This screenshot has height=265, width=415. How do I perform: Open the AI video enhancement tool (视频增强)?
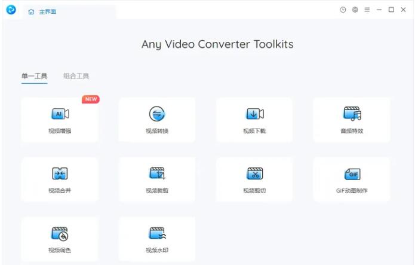(60, 120)
